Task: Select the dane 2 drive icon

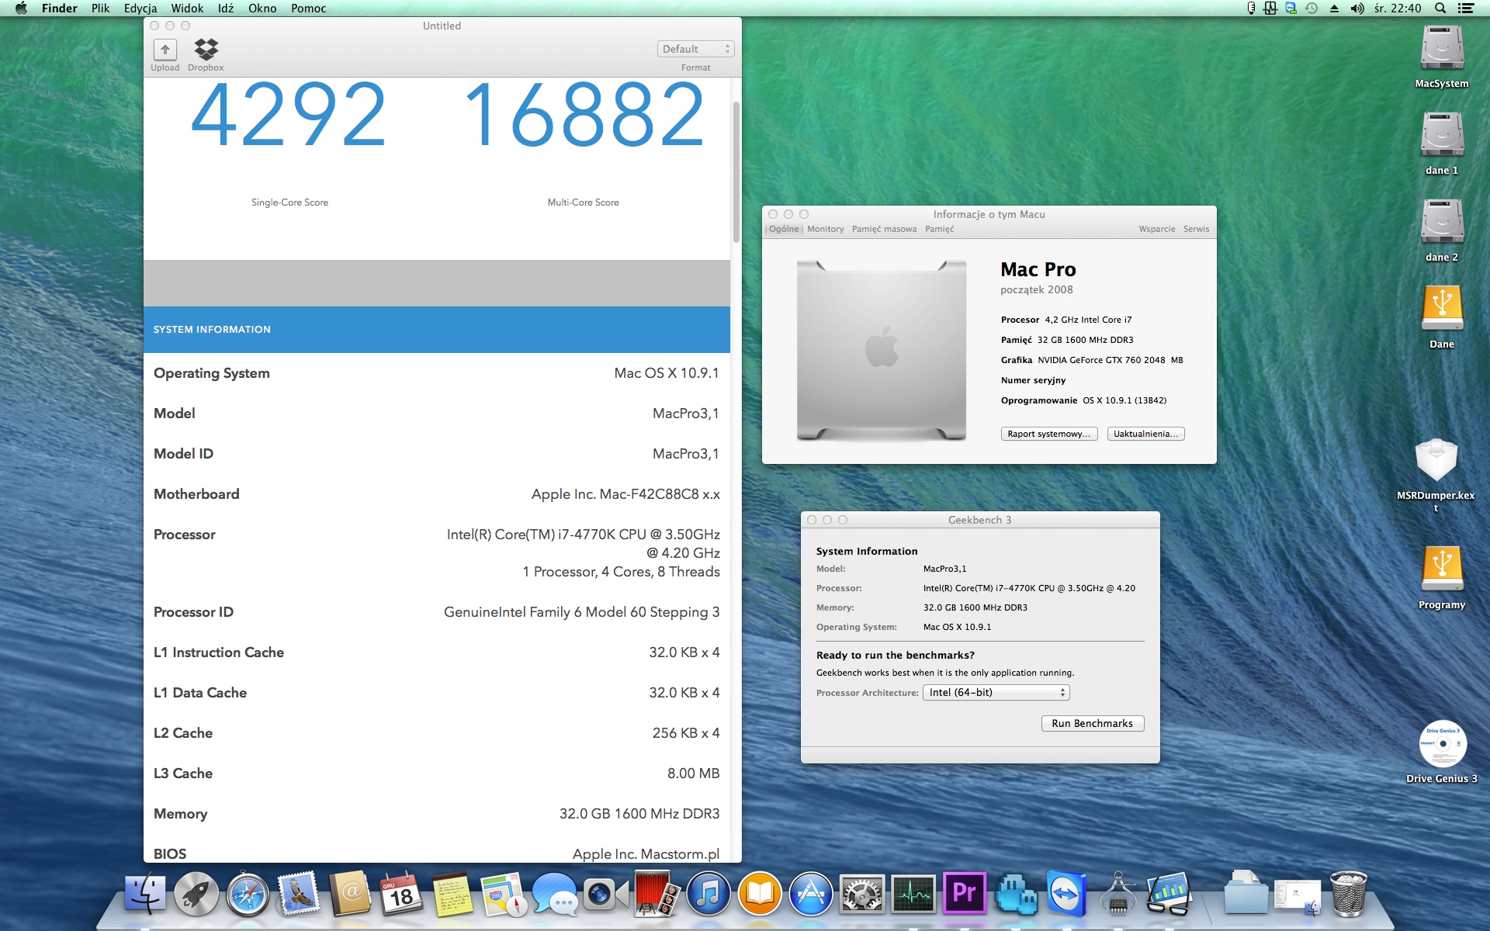Action: [x=1442, y=223]
